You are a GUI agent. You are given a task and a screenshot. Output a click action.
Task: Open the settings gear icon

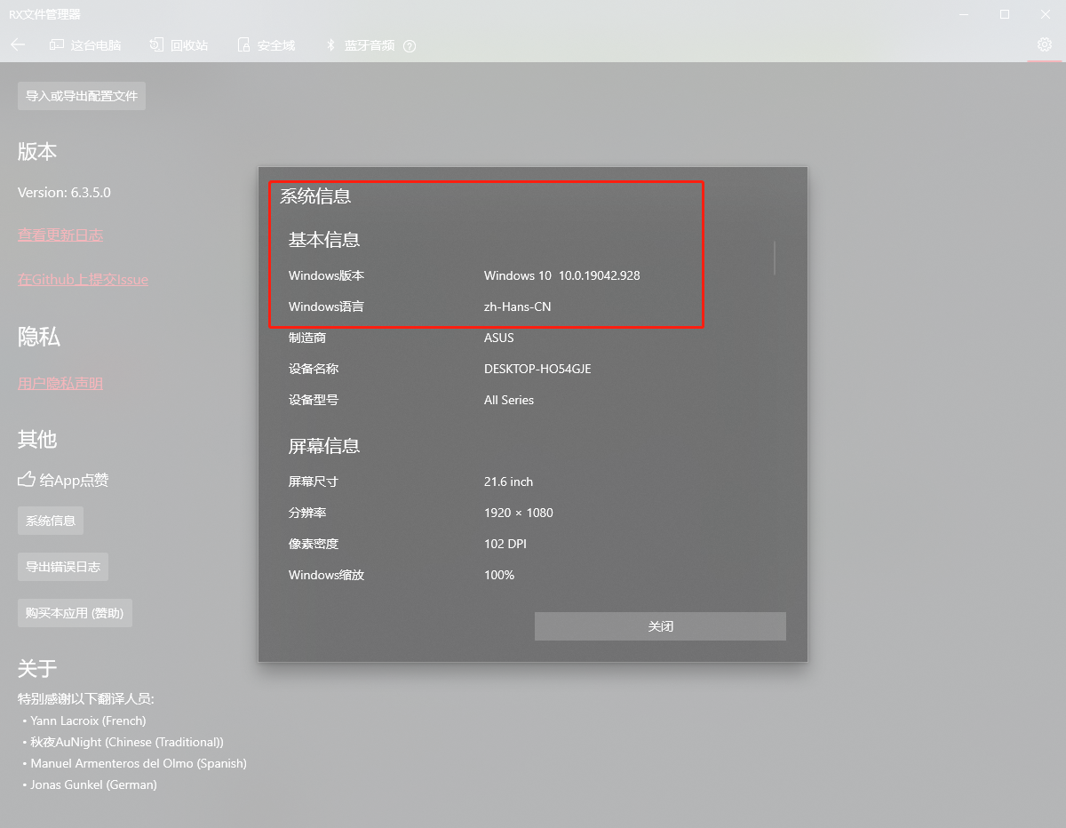click(x=1045, y=44)
